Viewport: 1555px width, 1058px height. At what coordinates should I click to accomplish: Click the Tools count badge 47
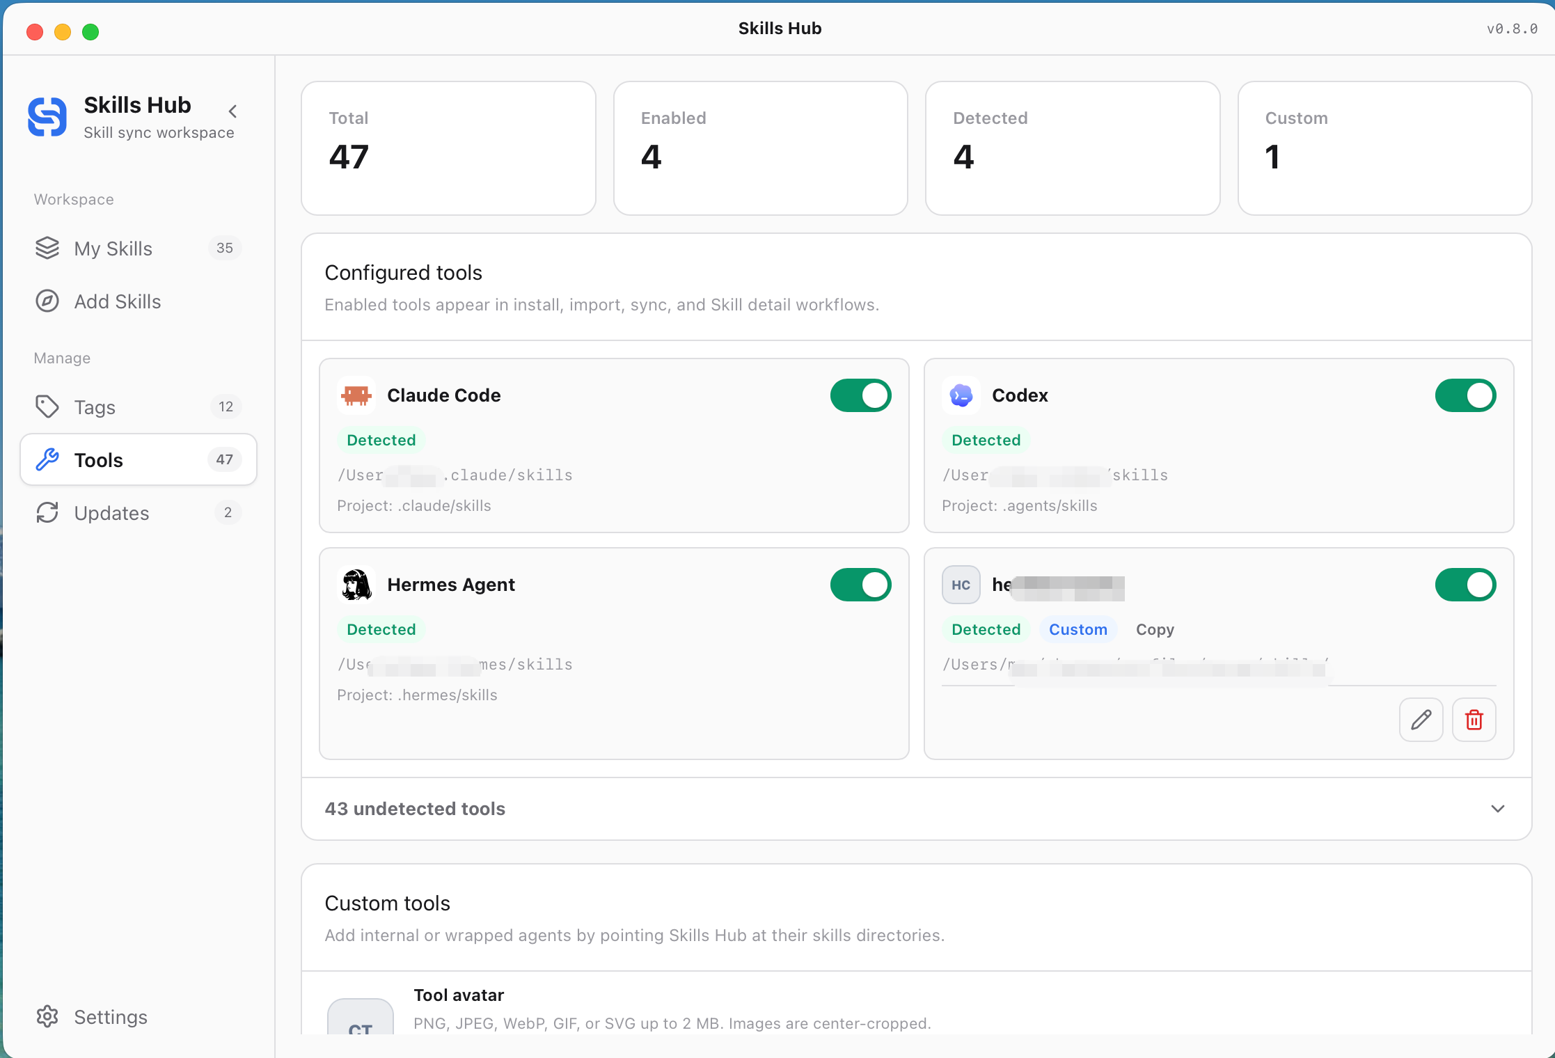coord(224,459)
